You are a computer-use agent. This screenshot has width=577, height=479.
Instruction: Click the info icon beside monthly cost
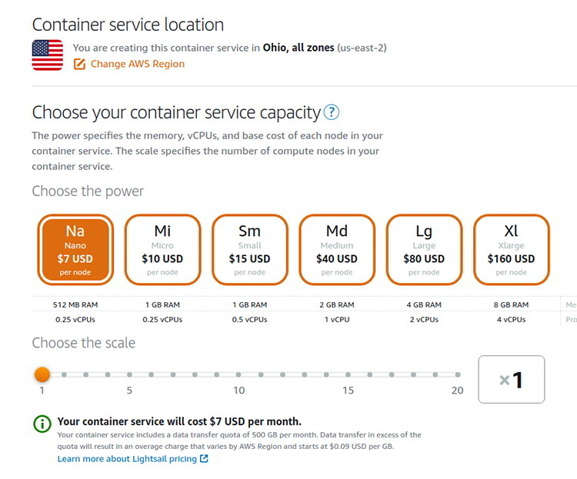coord(42,423)
